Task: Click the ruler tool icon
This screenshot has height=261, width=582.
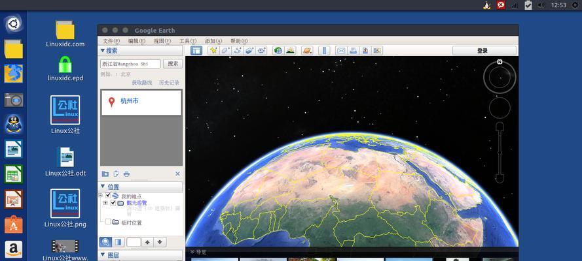Action: coord(324,51)
